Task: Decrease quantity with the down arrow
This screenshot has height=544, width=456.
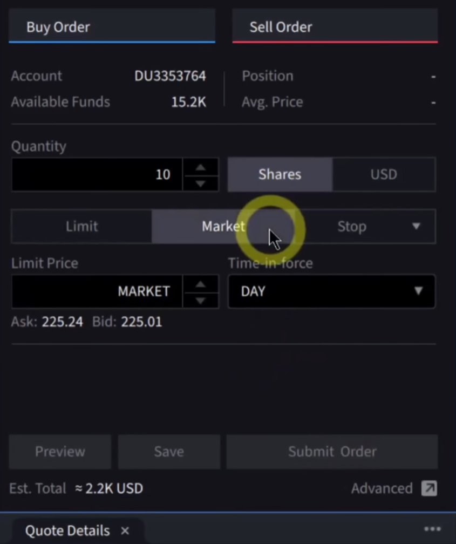Action: (x=201, y=183)
